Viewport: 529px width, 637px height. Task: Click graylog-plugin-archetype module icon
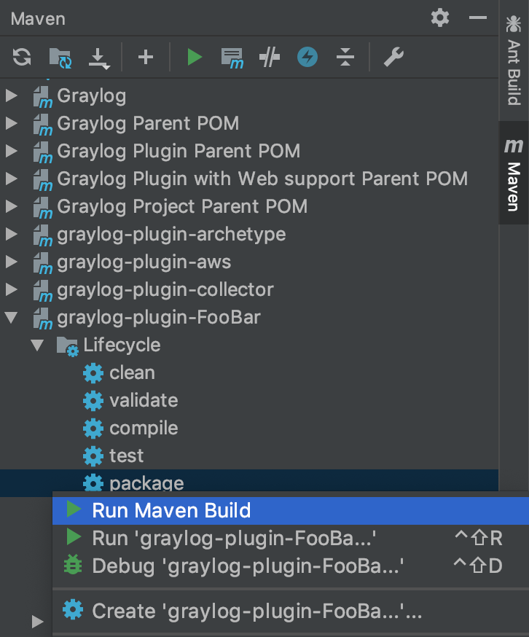43,235
